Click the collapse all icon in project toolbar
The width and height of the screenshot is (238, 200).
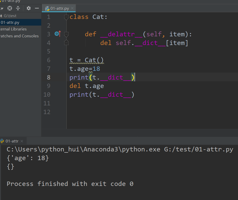(18, 8)
